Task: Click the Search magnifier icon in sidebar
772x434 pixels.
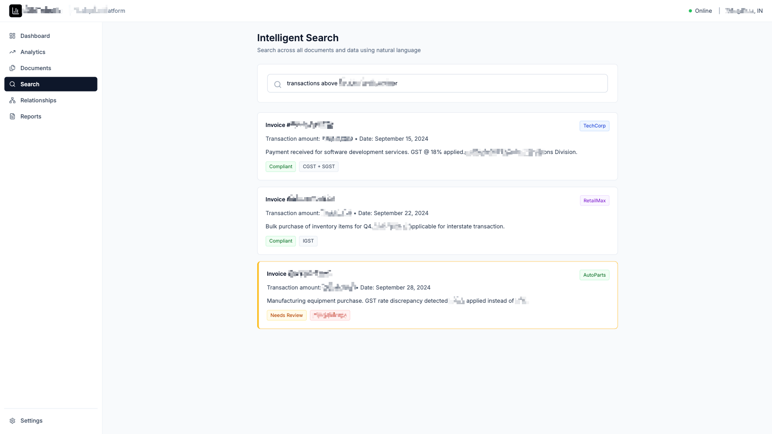Action: point(12,84)
